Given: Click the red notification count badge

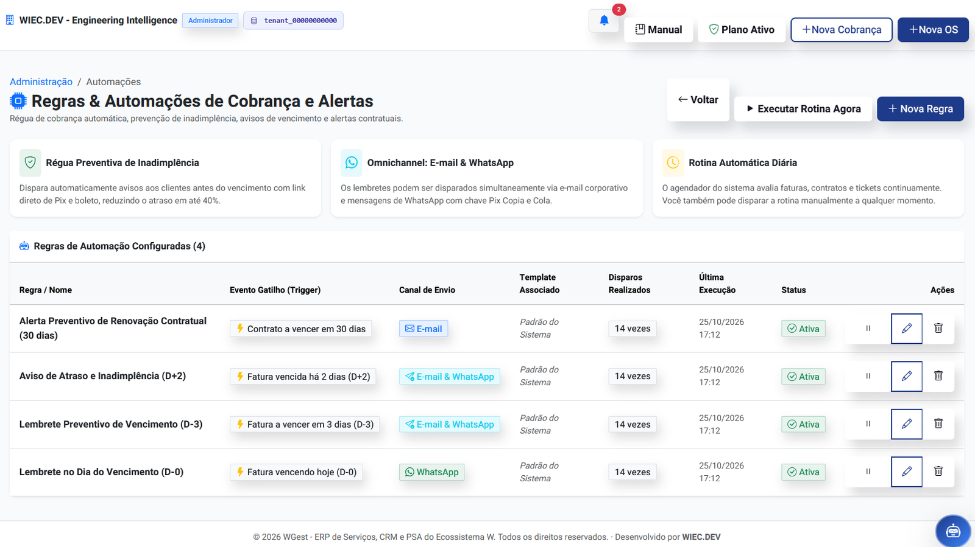Looking at the screenshot, I should tap(619, 9).
